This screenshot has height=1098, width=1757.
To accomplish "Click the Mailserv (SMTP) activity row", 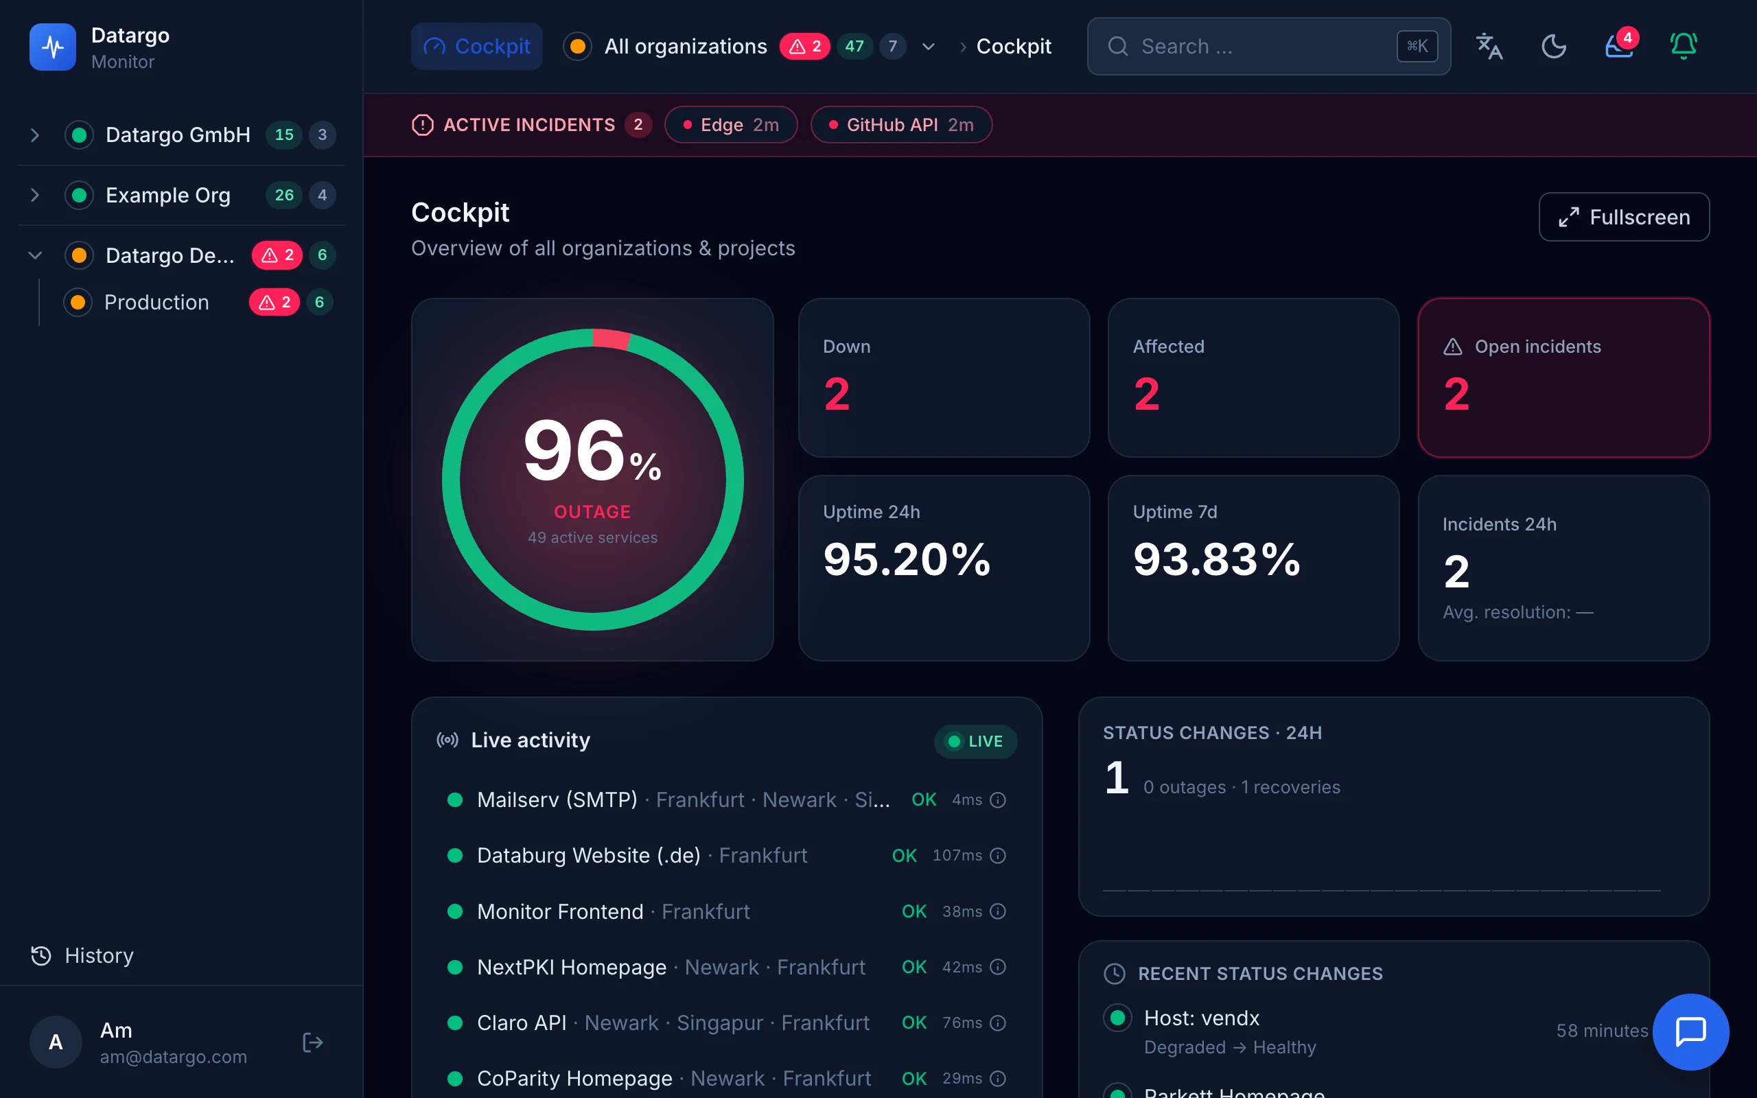I will pos(727,799).
